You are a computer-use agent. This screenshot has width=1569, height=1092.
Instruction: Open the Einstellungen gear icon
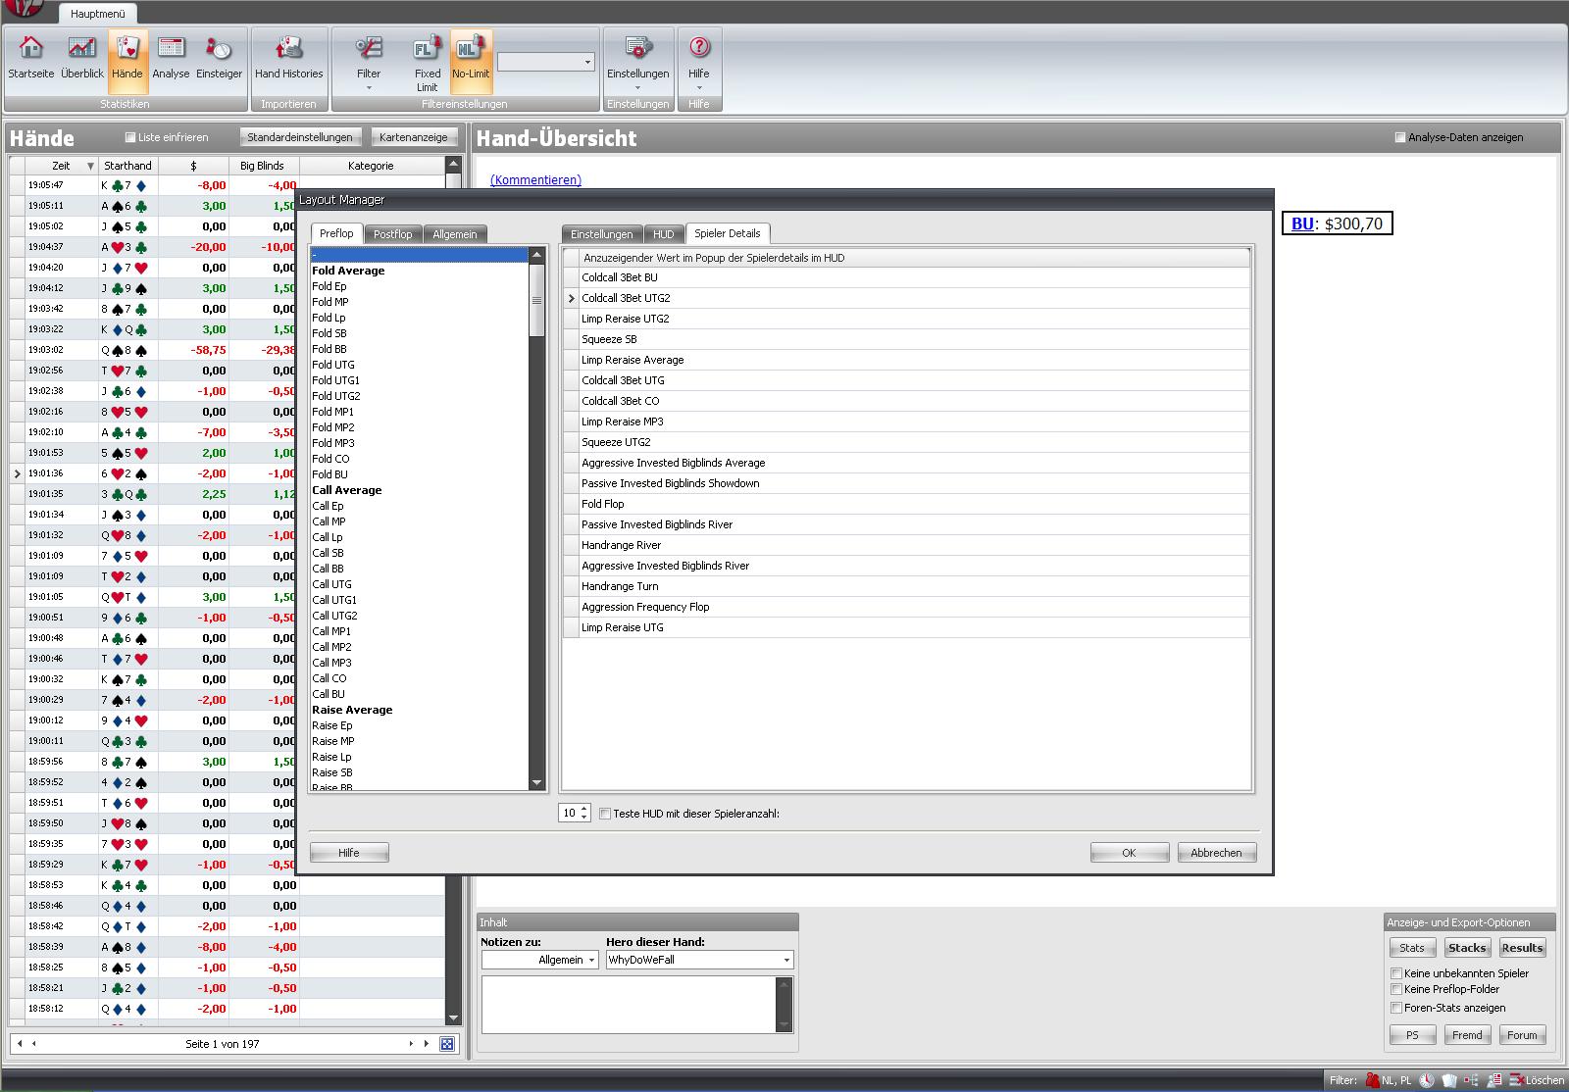click(637, 47)
